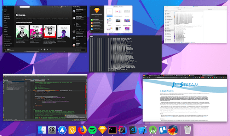Toggle show window at launch checkbox in Sketch
This screenshot has height=136, width=230.
click(91, 32)
